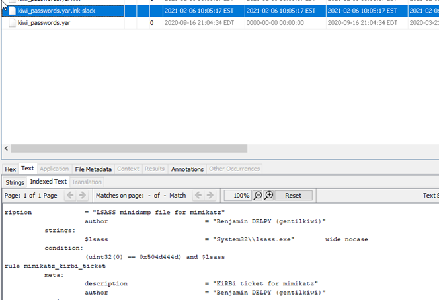Screen dimensions: 439x300
Task: Click the next page arrow
Action: pos(83,196)
